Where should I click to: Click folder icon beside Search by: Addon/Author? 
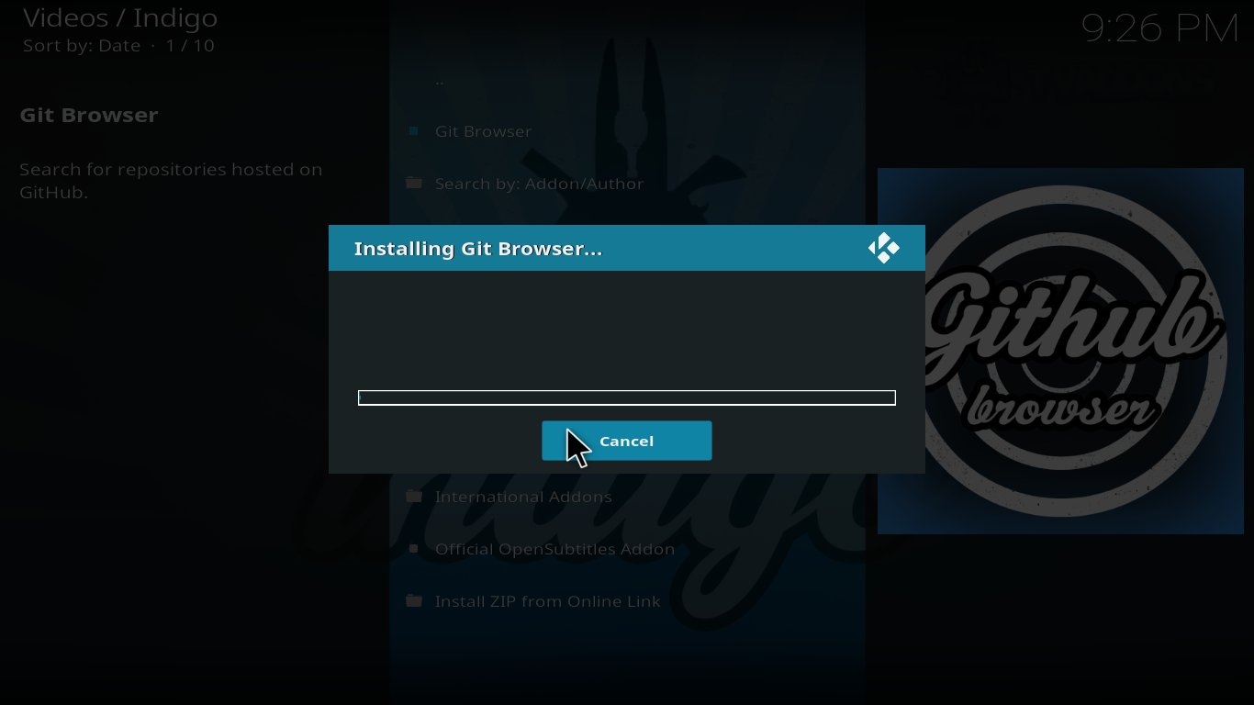pos(414,184)
